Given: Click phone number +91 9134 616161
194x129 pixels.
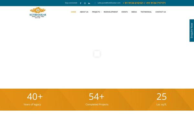Looking at the screenshot, I should [x=133, y=3].
